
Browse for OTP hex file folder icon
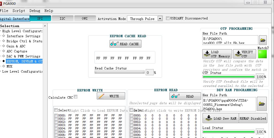(x=263, y=40)
